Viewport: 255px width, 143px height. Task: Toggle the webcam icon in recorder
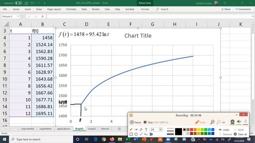pyautogui.click(x=232, y=122)
